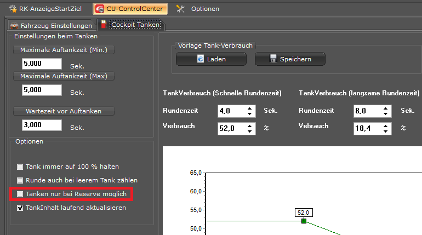
Task: Click the Optionen group label in left panel
Action: coord(29,141)
